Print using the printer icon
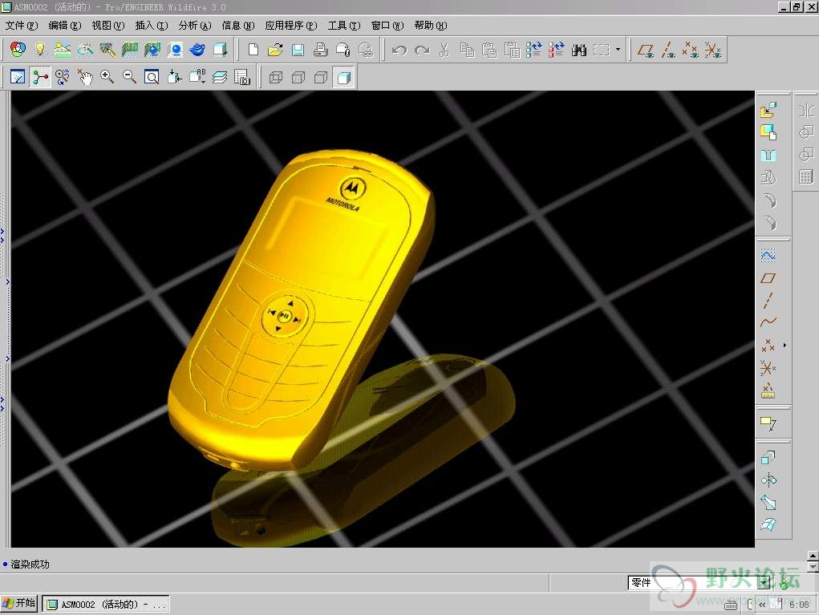 pyautogui.click(x=321, y=50)
